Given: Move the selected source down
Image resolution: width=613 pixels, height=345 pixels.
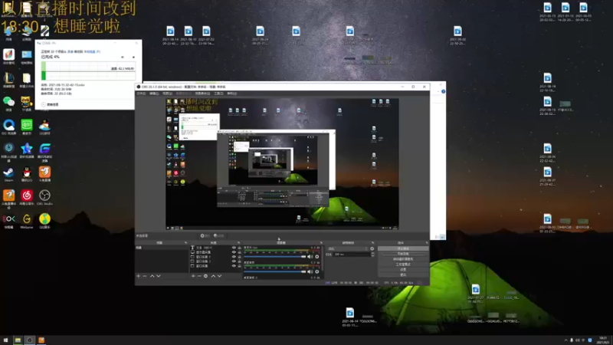Looking at the screenshot, I should pos(219,276).
